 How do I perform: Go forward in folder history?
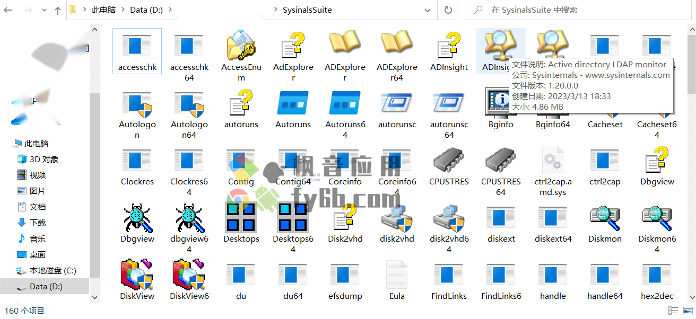coord(29,10)
